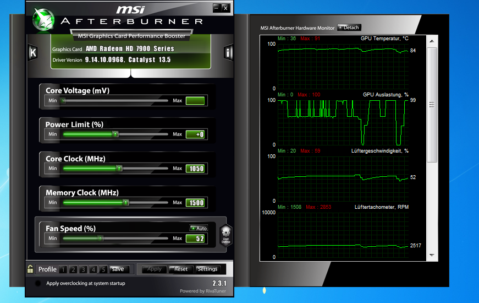Click the Memory Clock 1500 value field
Screen dimensions: 479x303
coord(195,203)
